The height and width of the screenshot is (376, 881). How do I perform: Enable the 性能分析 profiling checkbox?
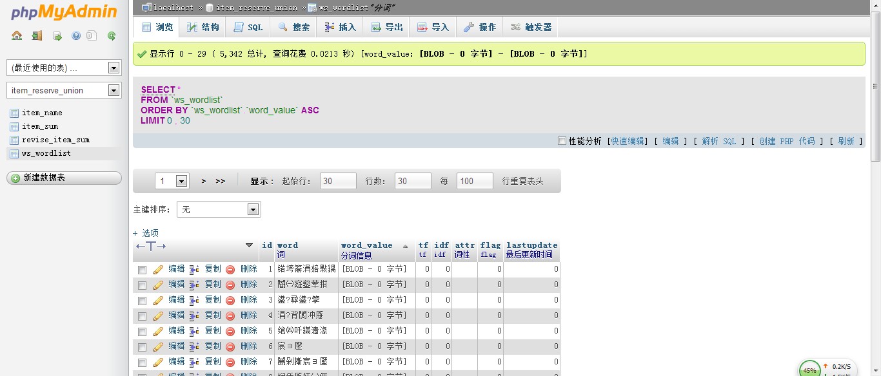(x=562, y=140)
